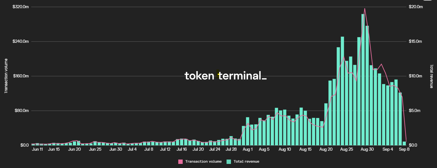
Task: Click the $10.0m right axis label
Action: [416, 76]
